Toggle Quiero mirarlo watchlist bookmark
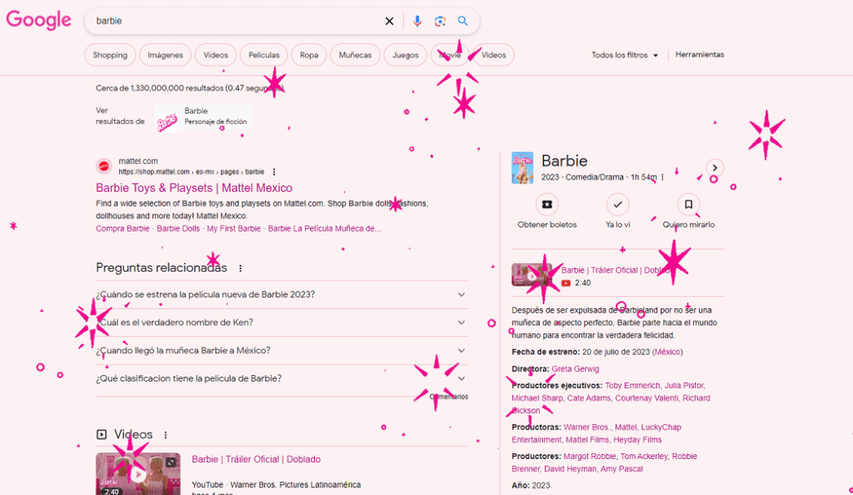The width and height of the screenshot is (853, 495). [x=688, y=204]
